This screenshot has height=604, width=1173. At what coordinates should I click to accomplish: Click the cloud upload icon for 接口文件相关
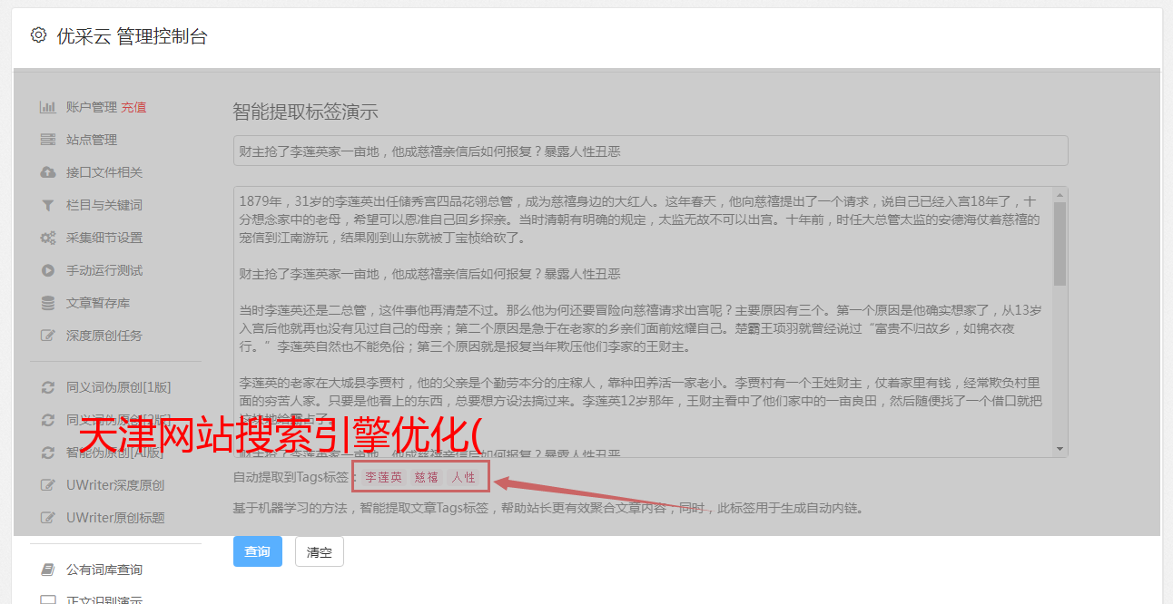coord(48,172)
